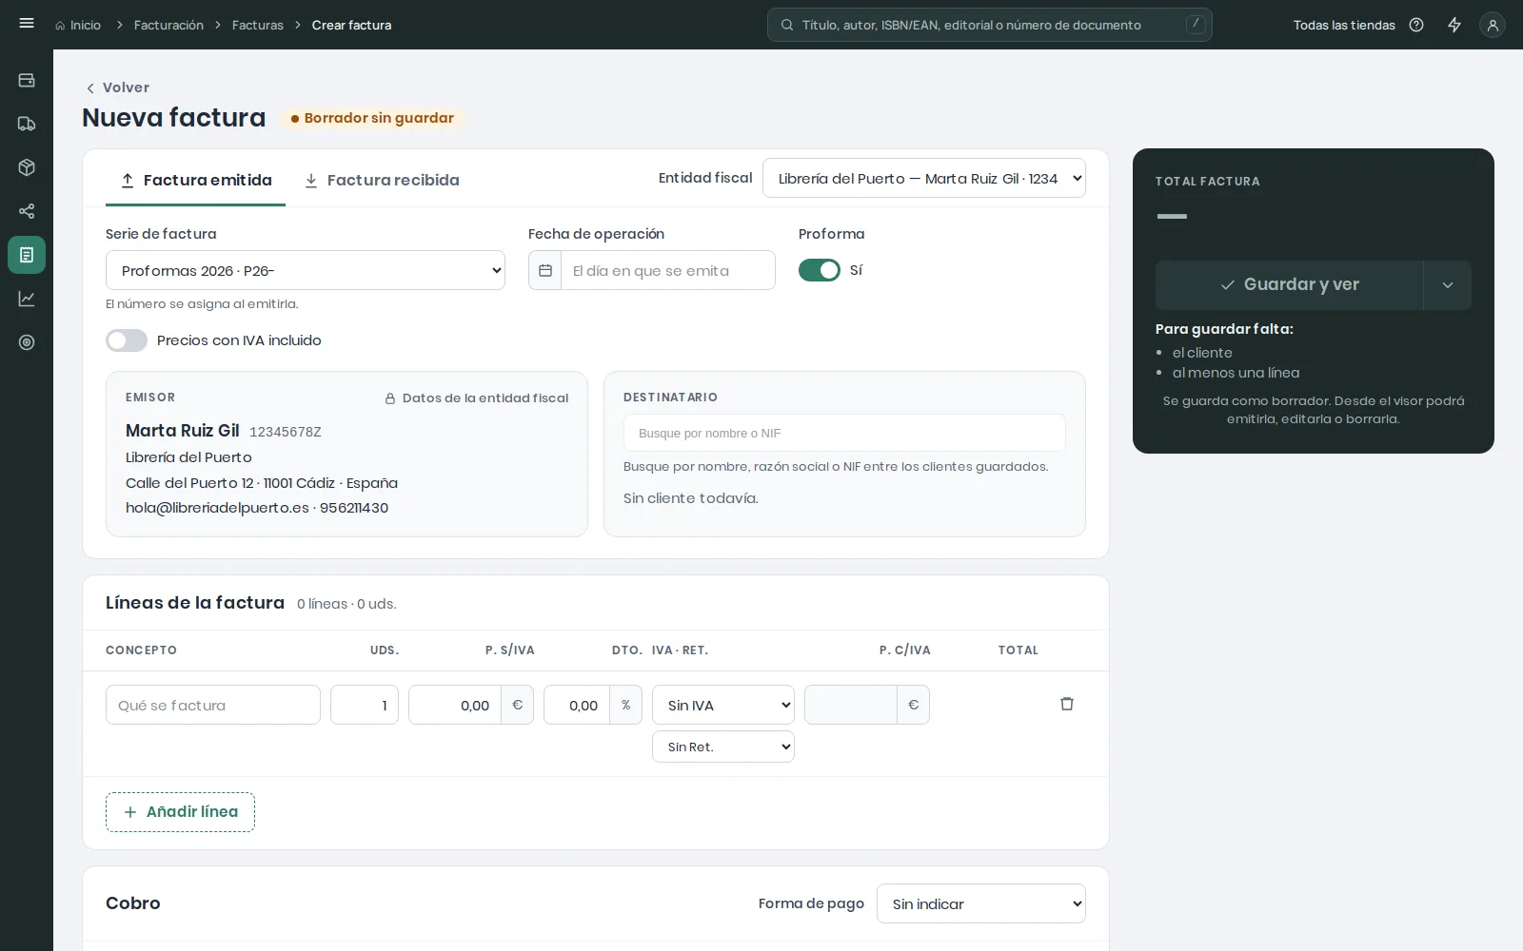The width and height of the screenshot is (1523, 951).
Task: Go to Facturas breadcrumb
Action: [x=258, y=25]
